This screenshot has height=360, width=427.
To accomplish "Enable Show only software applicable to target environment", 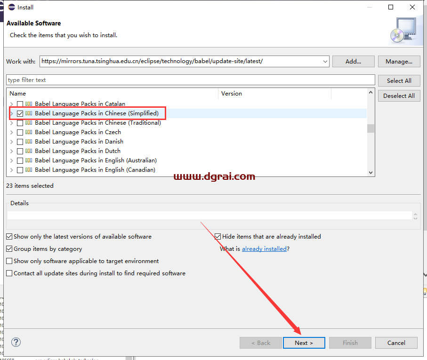I will tap(9, 261).
